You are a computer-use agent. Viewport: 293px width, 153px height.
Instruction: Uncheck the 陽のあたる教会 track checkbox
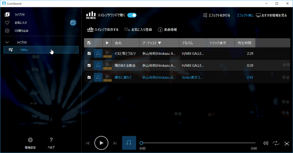(89, 65)
